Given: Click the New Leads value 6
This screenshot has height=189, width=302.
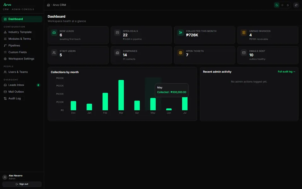Looking at the screenshot, I should (61, 35).
